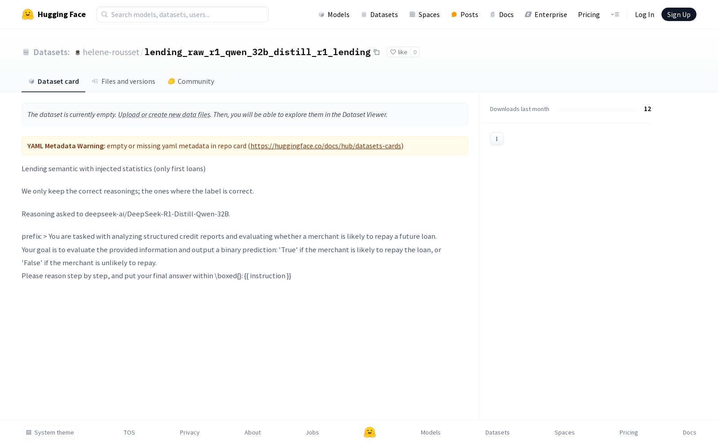
Task: Open Pricing in the top navigation
Action: [589, 14]
